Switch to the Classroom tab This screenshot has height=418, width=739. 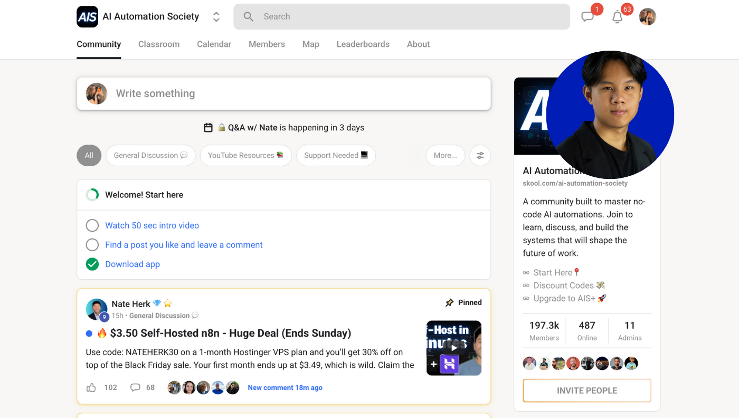159,44
